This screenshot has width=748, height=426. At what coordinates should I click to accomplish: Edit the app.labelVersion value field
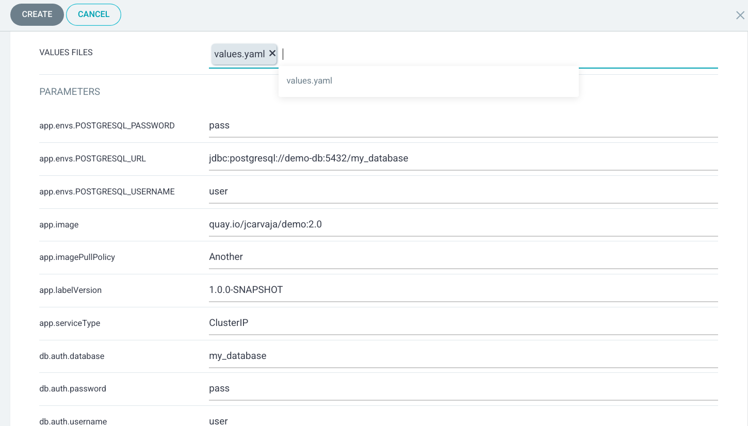(463, 290)
